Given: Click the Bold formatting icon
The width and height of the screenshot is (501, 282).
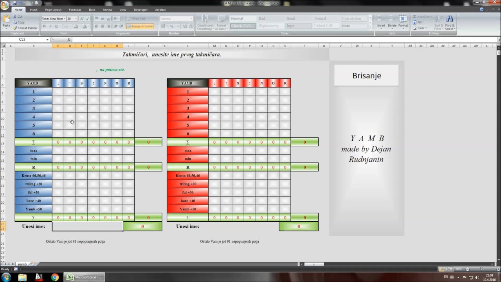Looking at the screenshot, I should (x=44, y=26).
